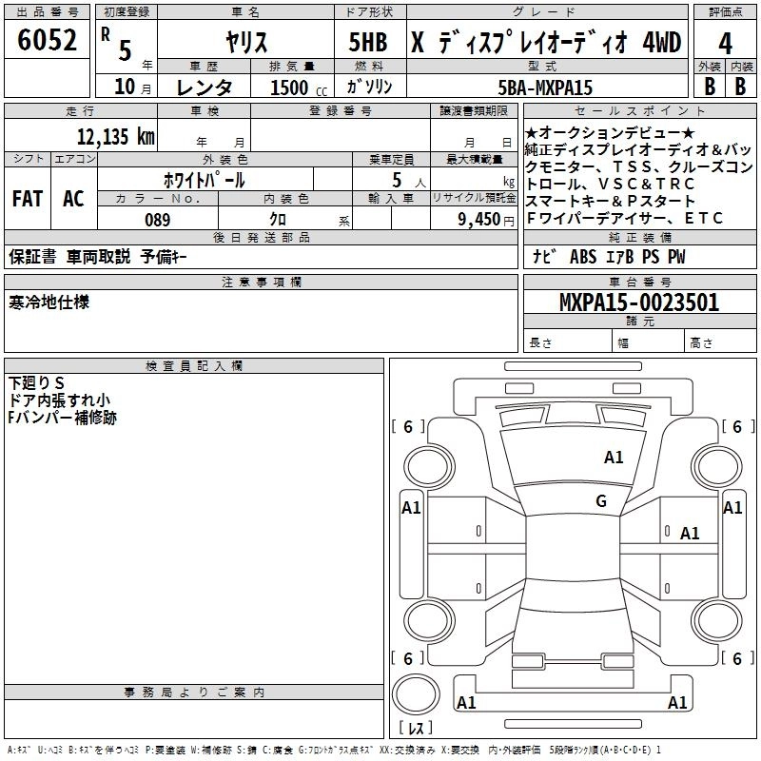Screen dimensions: 761x761
Task: Select the rear-right tire circle in diagram
Action: (717, 621)
